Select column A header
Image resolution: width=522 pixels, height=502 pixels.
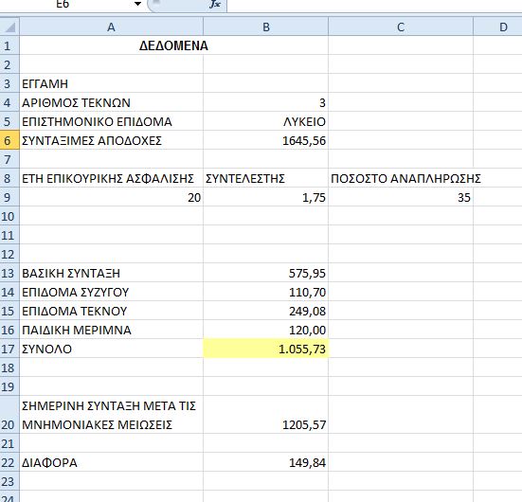click(x=111, y=27)
